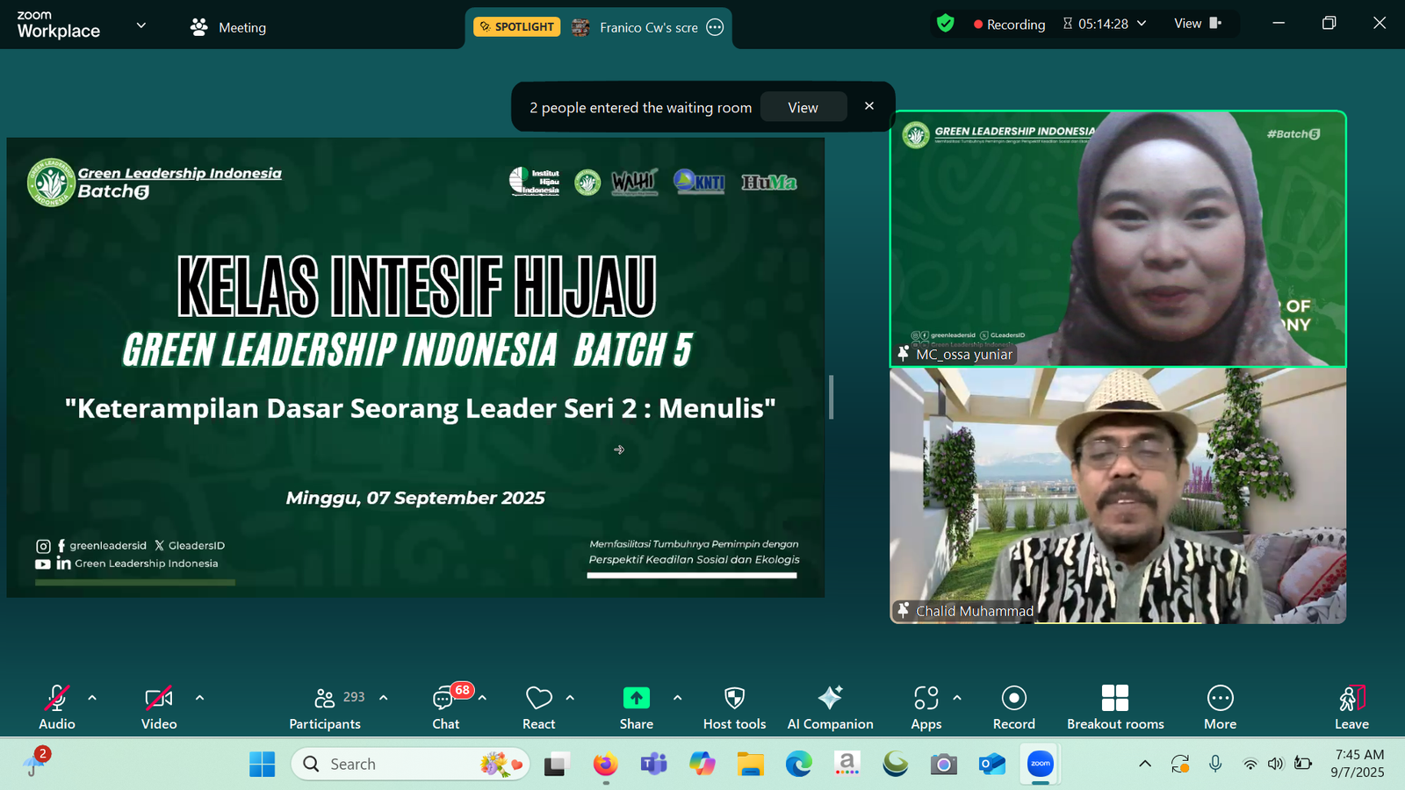Switch to the Meeting tab
This screenshot has height=790, width=1405.
pos(229,27)
